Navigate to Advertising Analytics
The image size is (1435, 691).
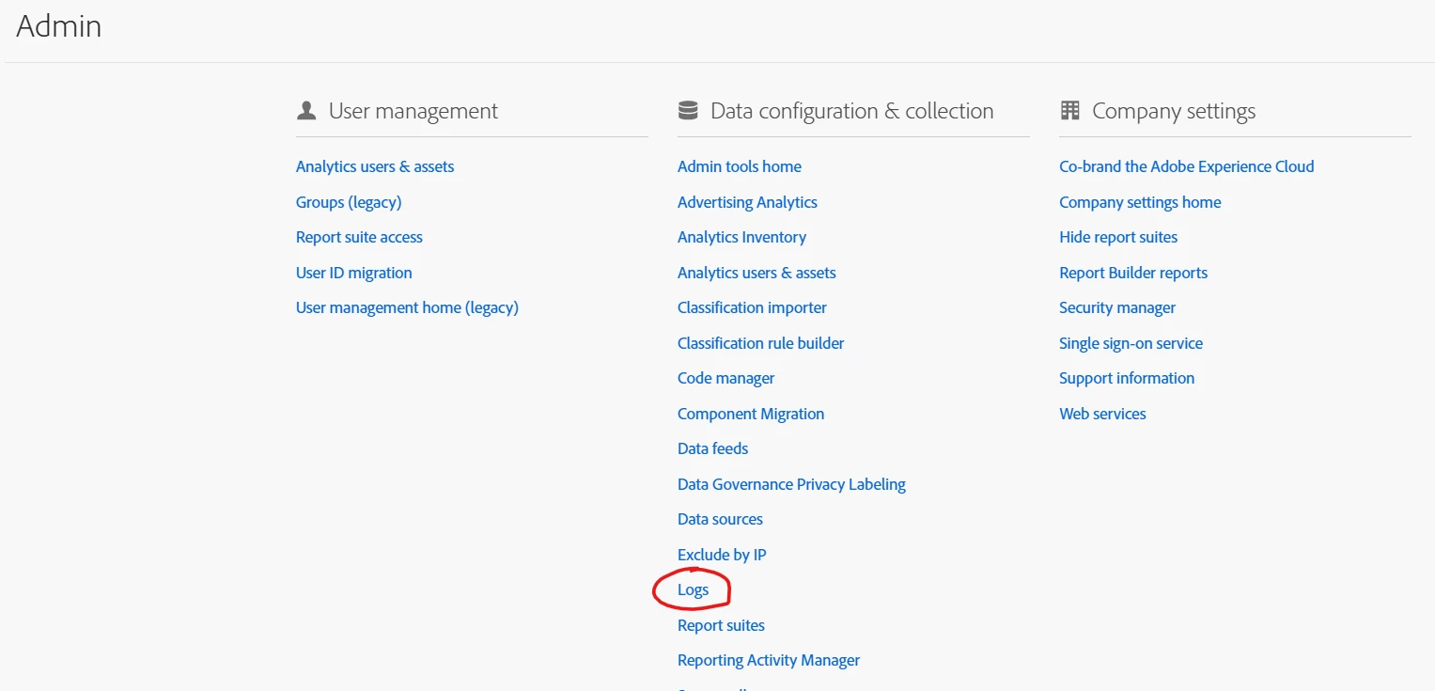pos(747,202)
